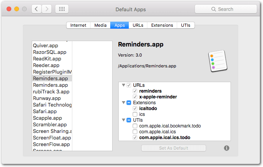Toggle the URLs group checkbox

pos(129,85)
